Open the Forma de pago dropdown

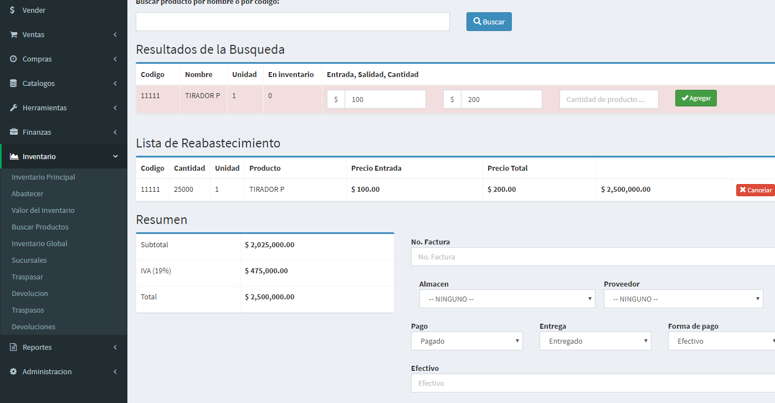721,341
